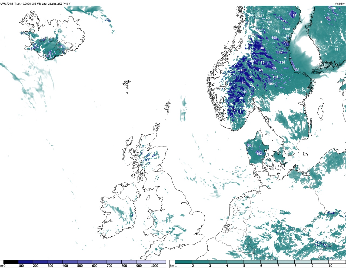Click the palest 9–10 km legend swatch

320,262
